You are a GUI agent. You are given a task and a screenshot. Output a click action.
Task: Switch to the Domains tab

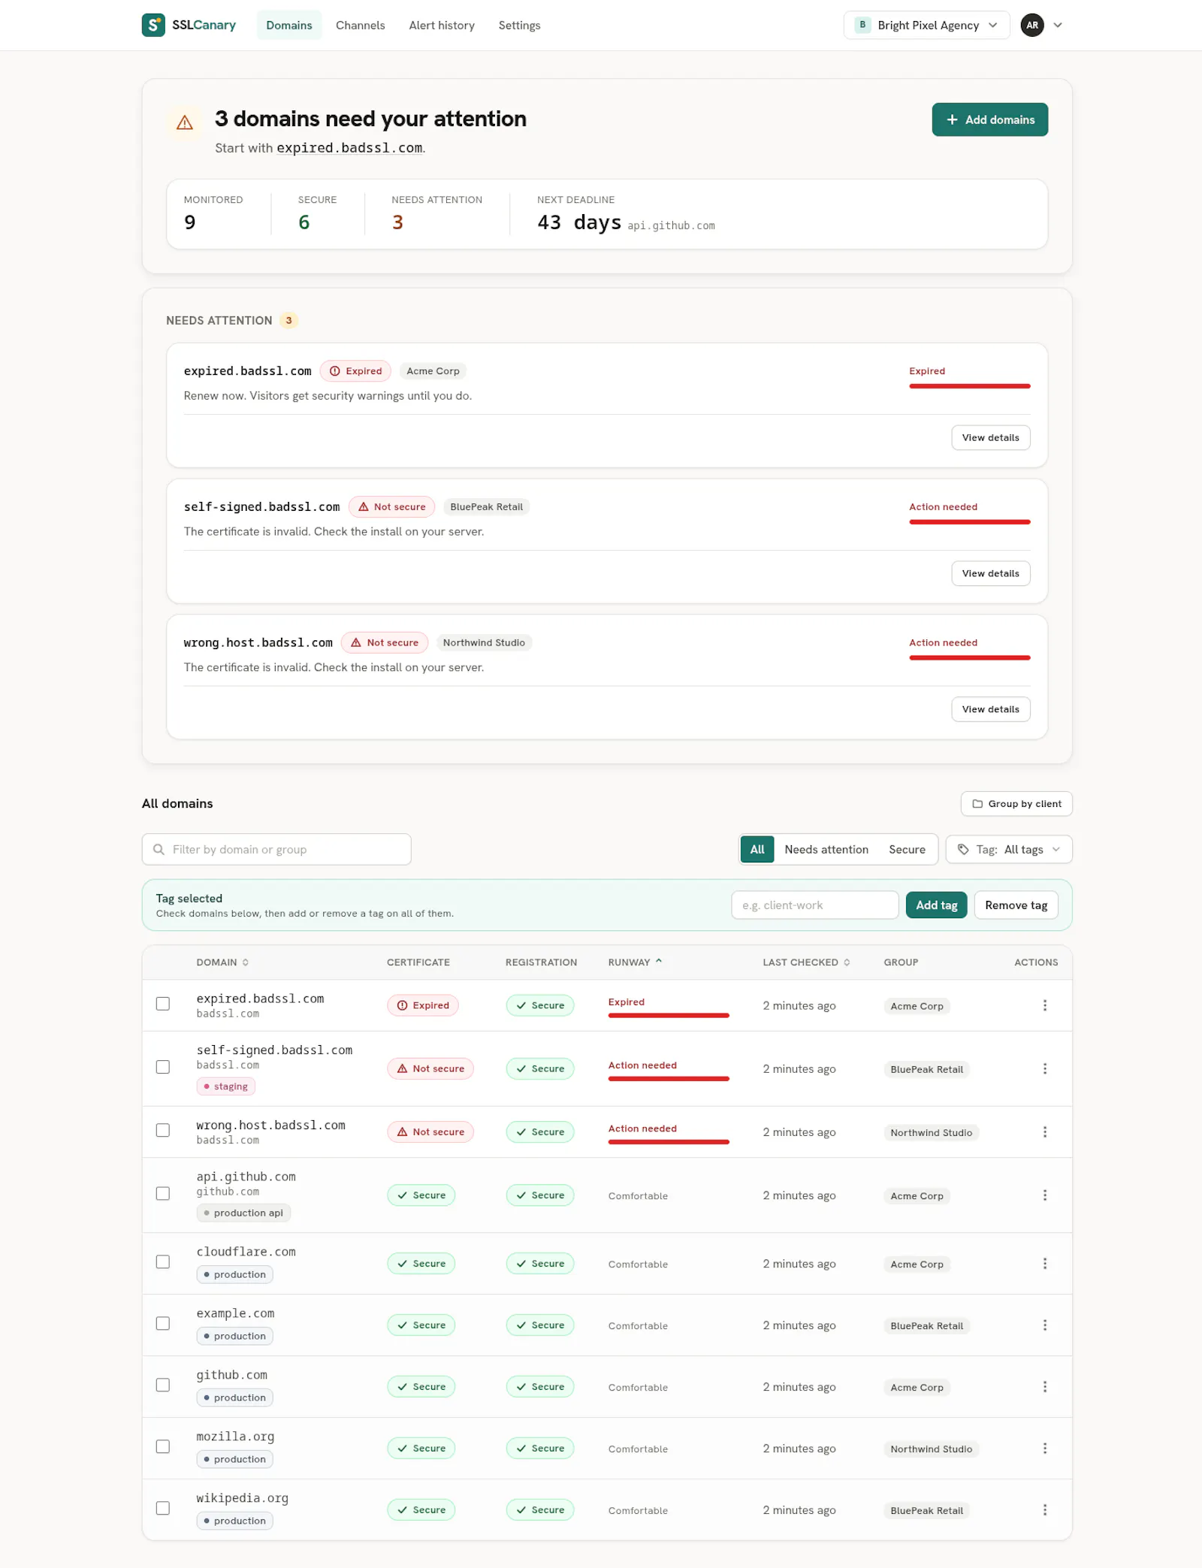pos(289,25)
